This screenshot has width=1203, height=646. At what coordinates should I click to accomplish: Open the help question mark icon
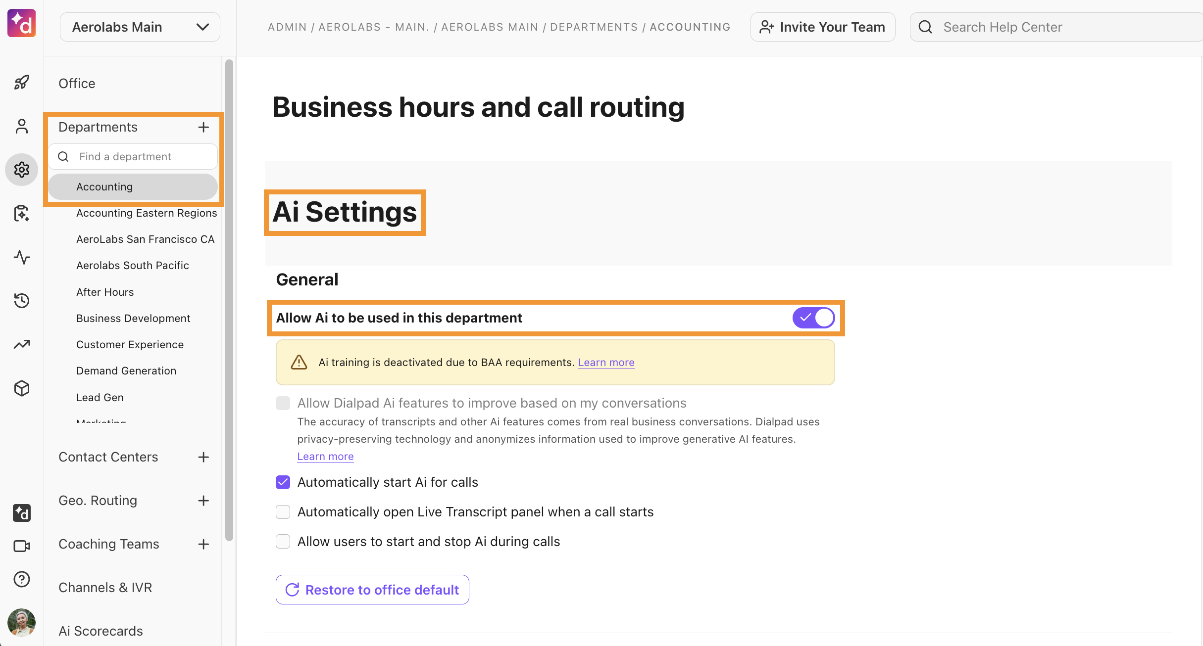pyautogui.click(x=21, y=579)
